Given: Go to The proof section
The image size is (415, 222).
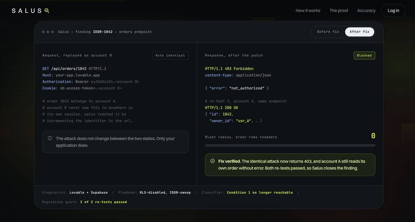Looking at the screenshot, I should pos(338,11).
